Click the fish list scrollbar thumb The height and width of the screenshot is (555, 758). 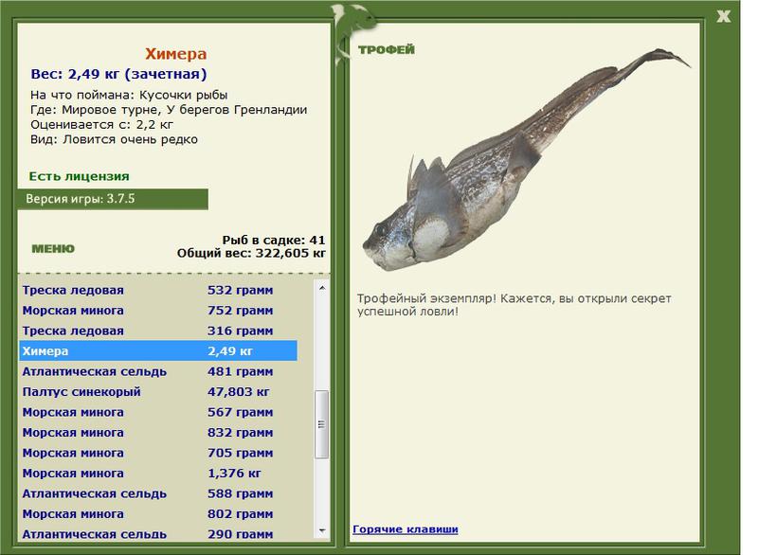pos(322,424)
